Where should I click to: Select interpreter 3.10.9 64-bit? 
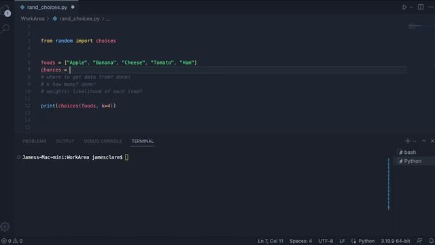[x=396, y=241]
